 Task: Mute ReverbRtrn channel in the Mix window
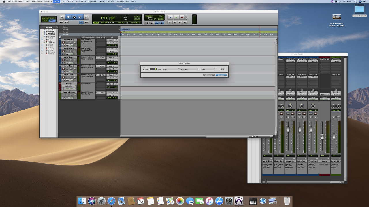tap(338, 117)
